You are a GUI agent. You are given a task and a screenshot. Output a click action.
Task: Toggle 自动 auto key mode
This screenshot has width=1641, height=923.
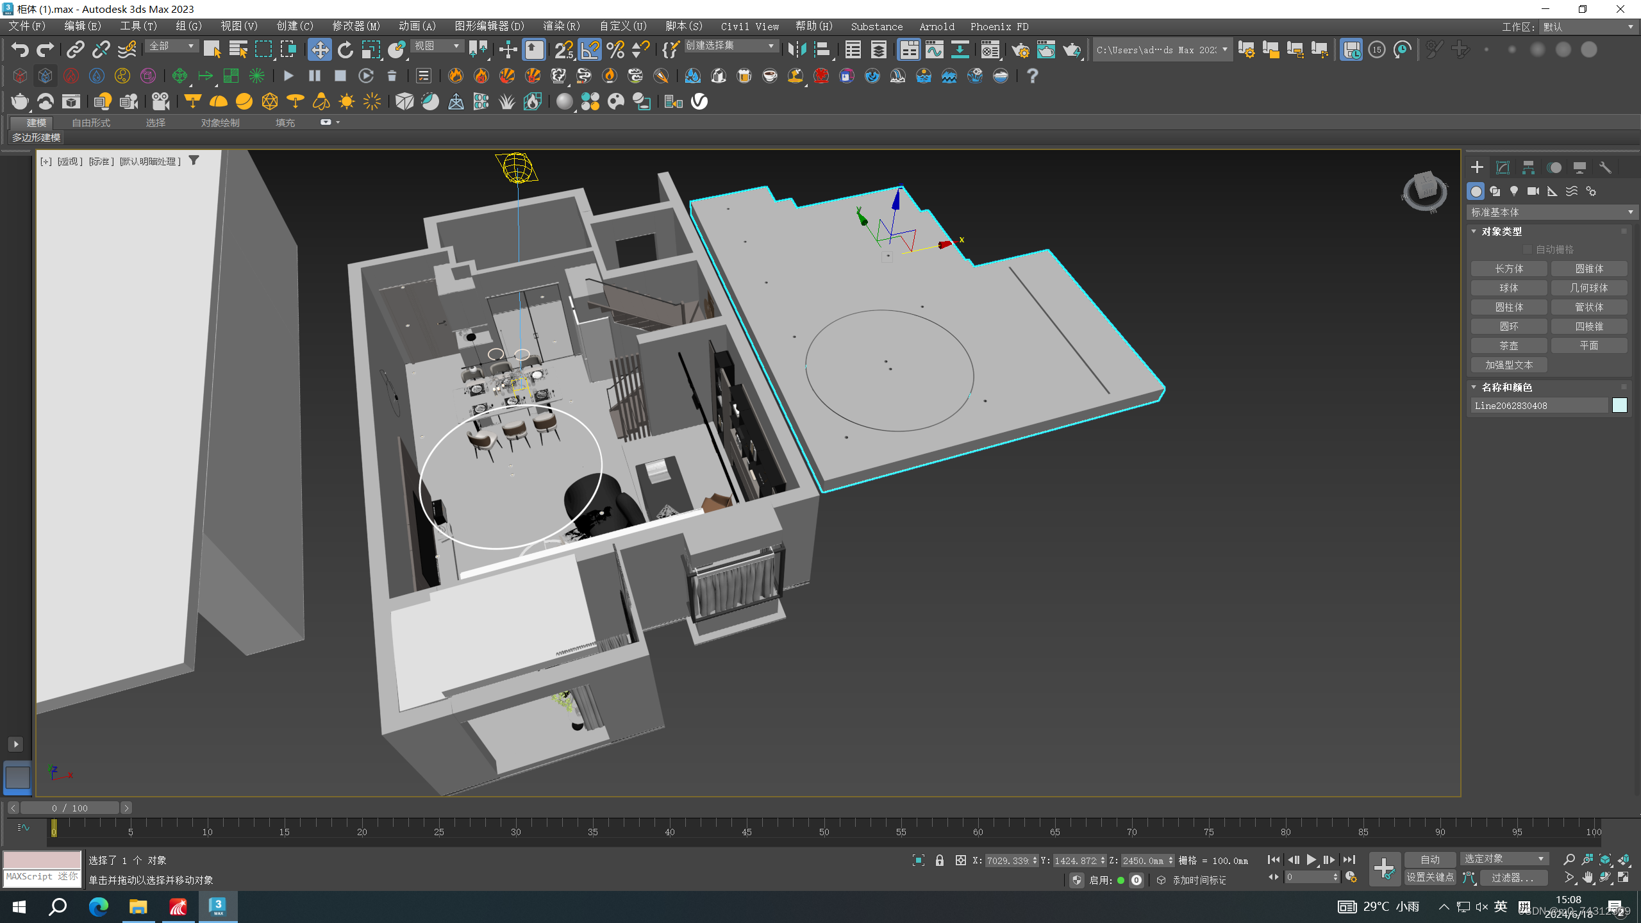point(1429,860)
